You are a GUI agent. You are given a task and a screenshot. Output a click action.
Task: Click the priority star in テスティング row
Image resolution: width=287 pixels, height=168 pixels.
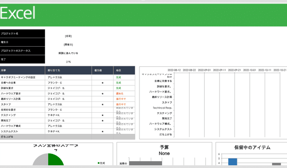[x=102, y=115]
